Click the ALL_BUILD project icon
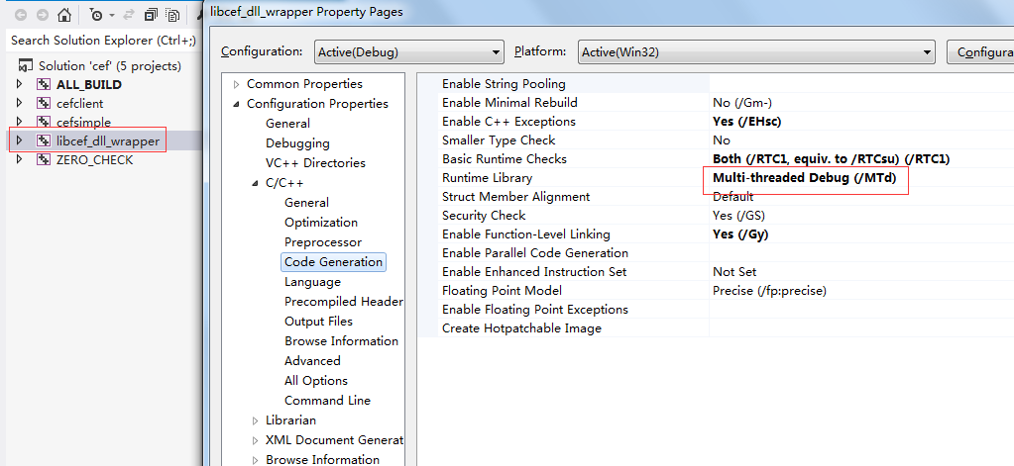The height and width of the screenshot is (466, 1014). [x=44, y=84]
